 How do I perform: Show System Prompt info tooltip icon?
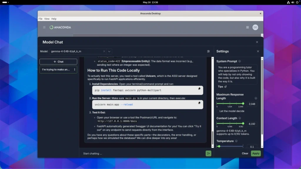tap(240, 61)
